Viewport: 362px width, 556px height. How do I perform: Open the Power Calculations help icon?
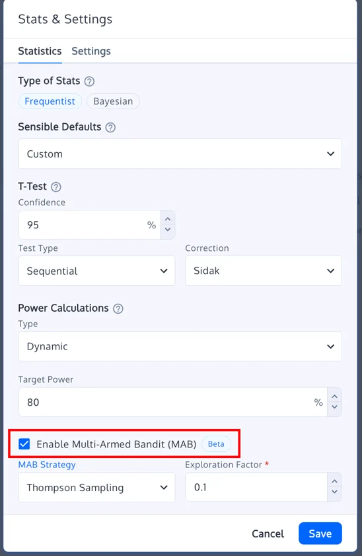[118, 308]
